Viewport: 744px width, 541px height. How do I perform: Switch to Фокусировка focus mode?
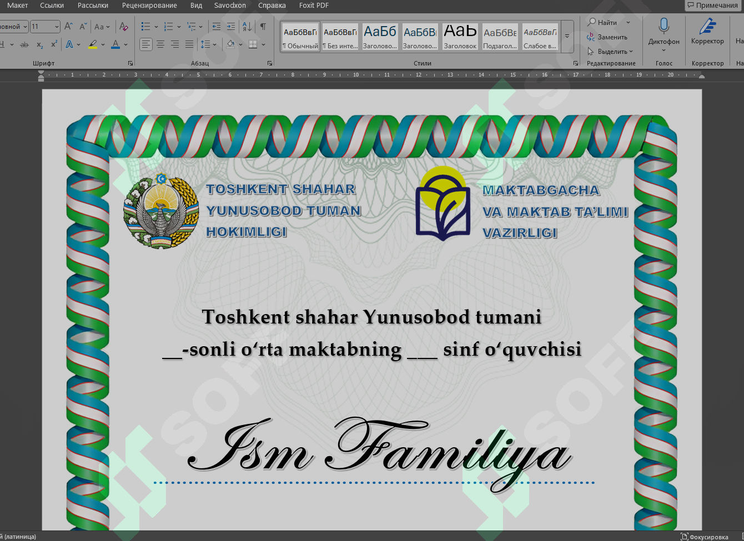[x=705, y=537]
